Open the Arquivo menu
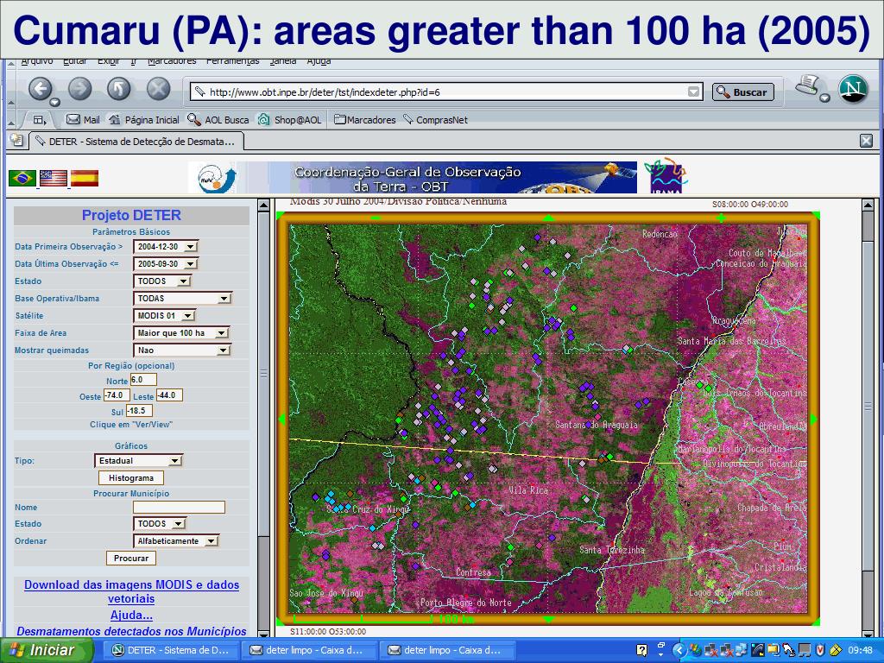The image size is (884, 663). pyautogui.click(x=37, y=61)
